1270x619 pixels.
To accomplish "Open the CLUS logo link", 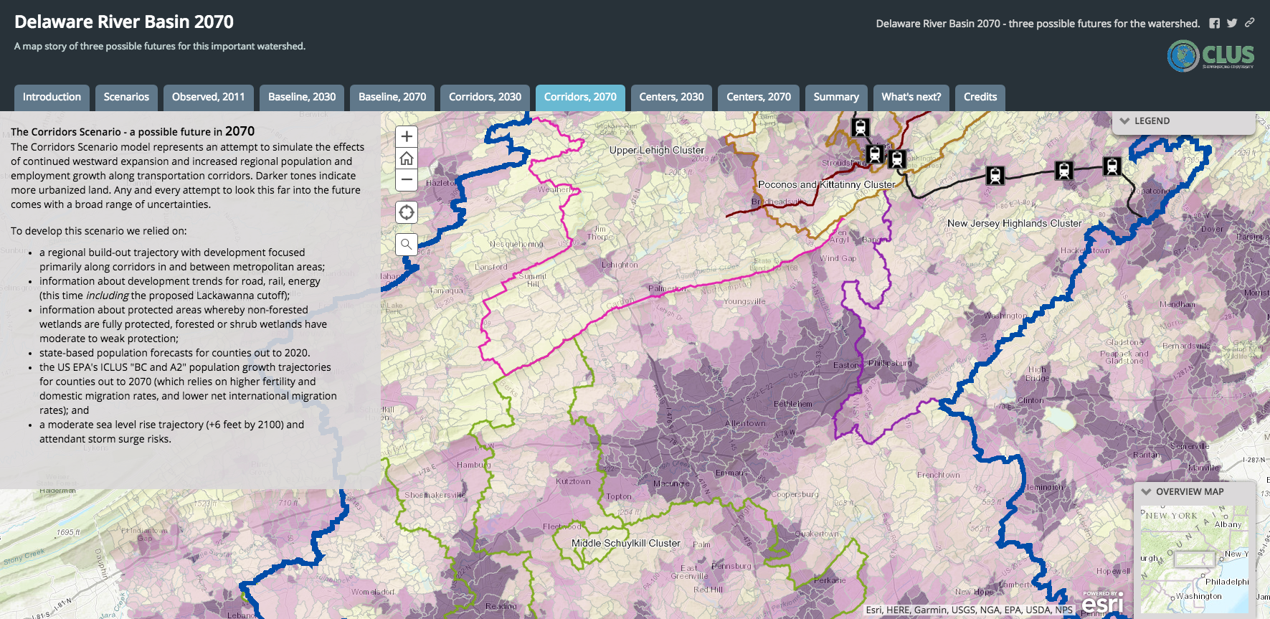I will [x=1210, y=55].
